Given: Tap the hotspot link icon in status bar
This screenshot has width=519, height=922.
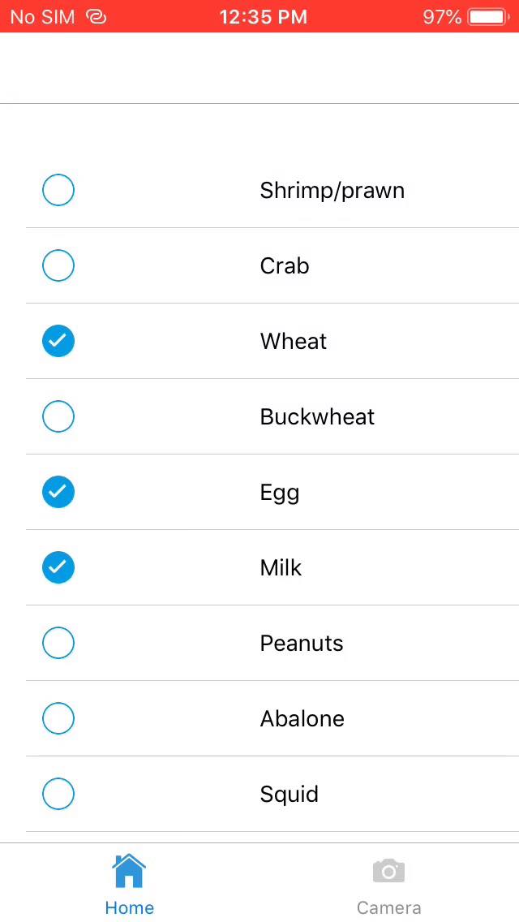Looking at the screenshot, I should [x=96, y=16].
